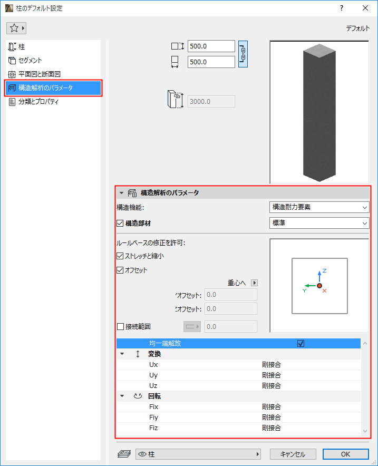Click the 分類とプロパティ list icon
This screenshot has height=466, width=378.
pos(12,102)
